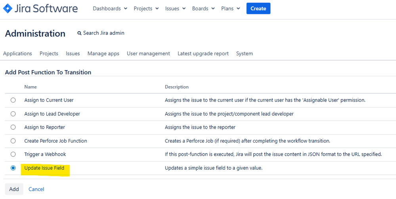
Task: Click the 'Assign to Lead Developer' name text
Action: tap(52, 114)
